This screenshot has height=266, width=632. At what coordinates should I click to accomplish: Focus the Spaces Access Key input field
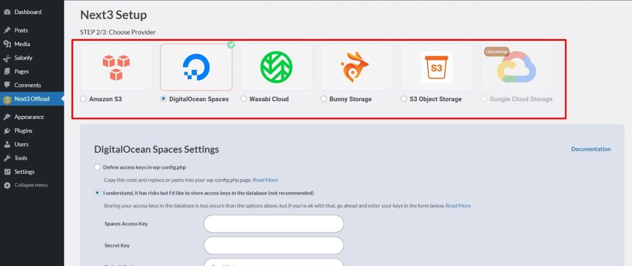(273, 223)
